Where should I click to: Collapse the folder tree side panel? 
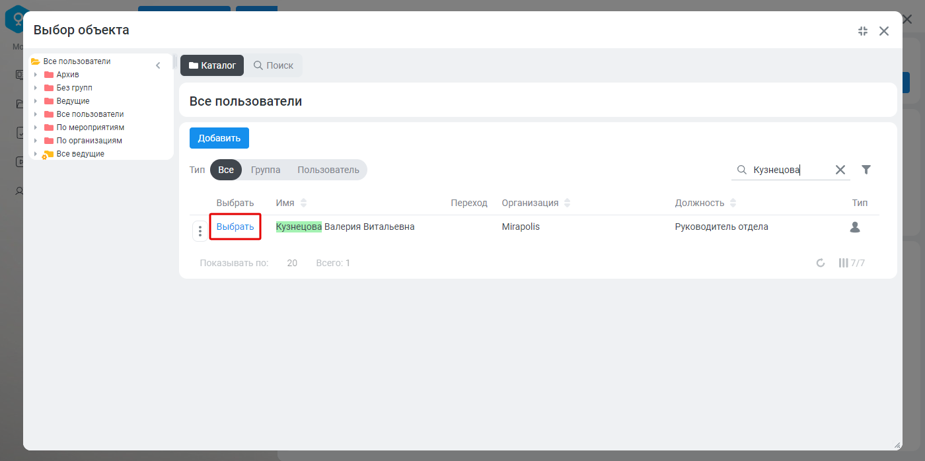[x=158, y=65]
